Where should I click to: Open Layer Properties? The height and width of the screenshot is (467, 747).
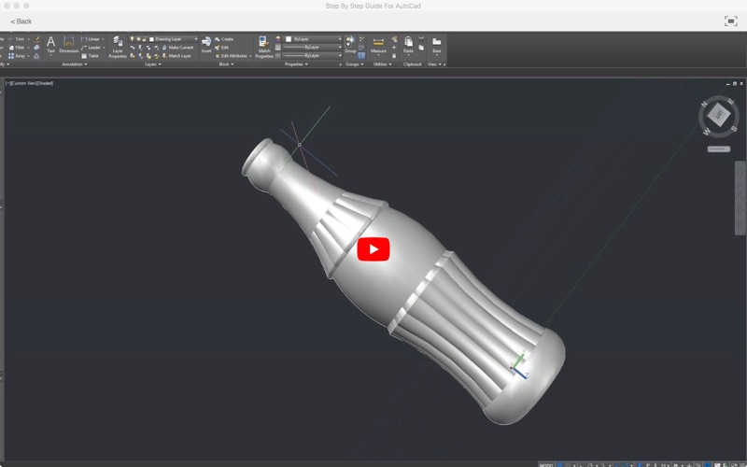coord(118,48)
